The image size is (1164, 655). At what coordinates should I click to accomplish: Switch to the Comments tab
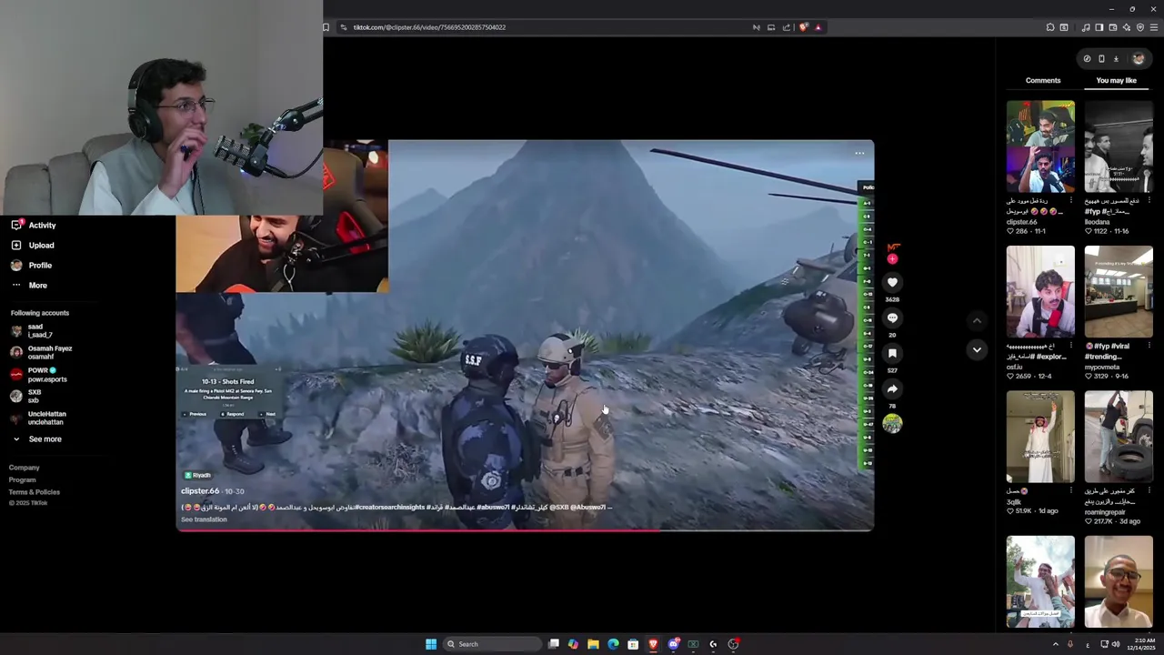[1043, 80]
